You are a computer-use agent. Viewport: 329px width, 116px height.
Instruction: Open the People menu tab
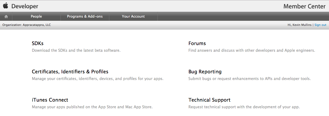pyautogui.click(x=36, y=17)
